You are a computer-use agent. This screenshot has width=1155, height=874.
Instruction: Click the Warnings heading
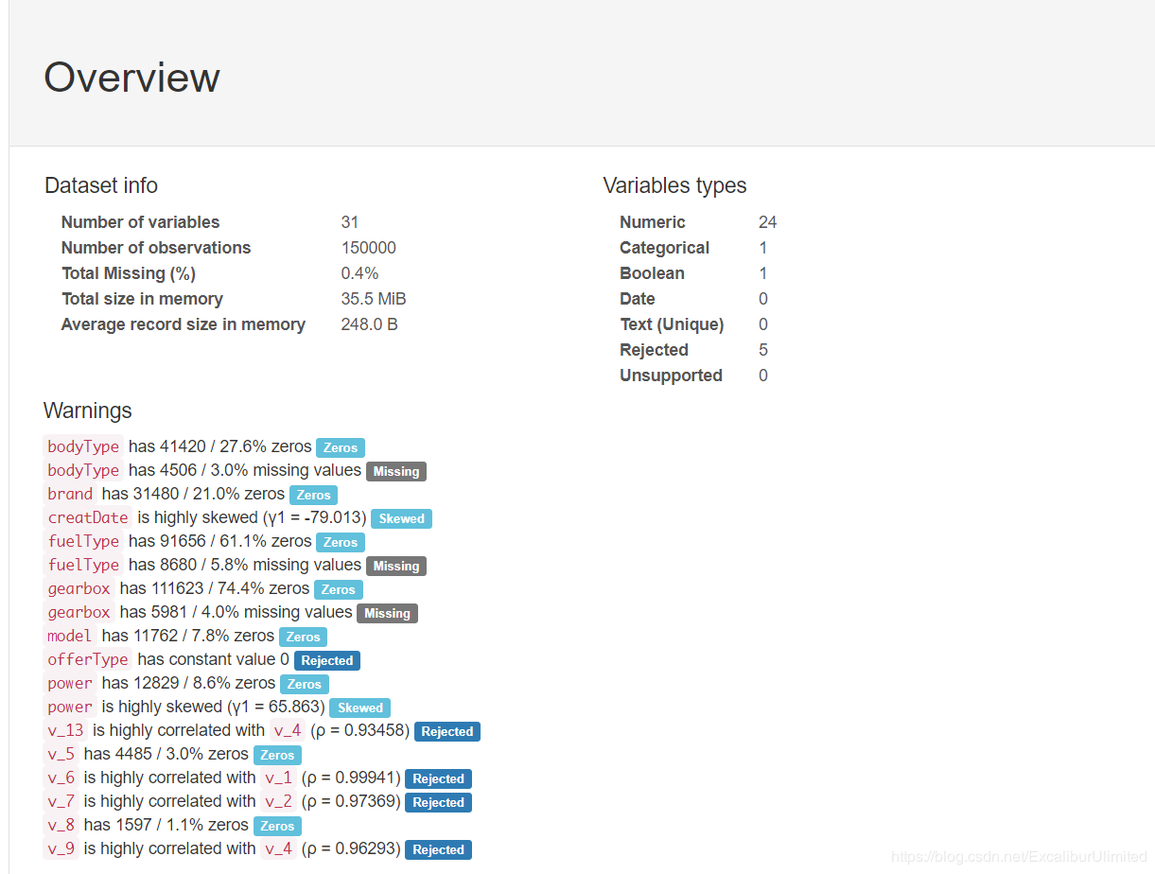coord(87,411)
